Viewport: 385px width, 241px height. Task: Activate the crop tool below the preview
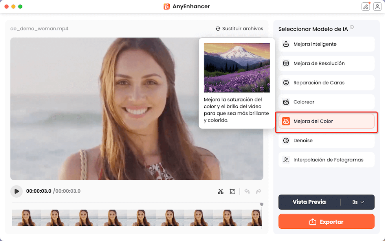point(233,191)
